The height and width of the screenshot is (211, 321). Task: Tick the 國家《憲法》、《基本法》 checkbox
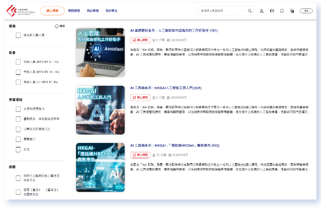(18, 192)
